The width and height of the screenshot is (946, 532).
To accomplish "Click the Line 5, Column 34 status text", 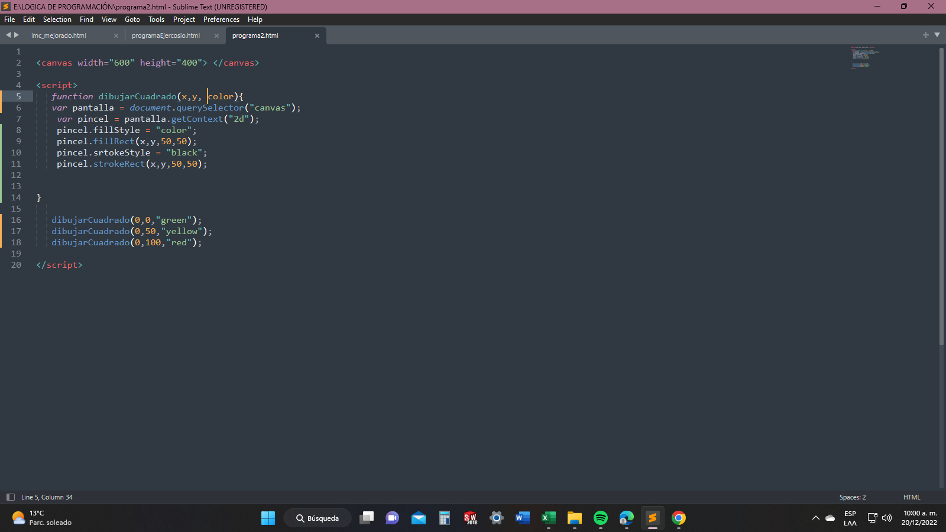I will pos(47,497).
